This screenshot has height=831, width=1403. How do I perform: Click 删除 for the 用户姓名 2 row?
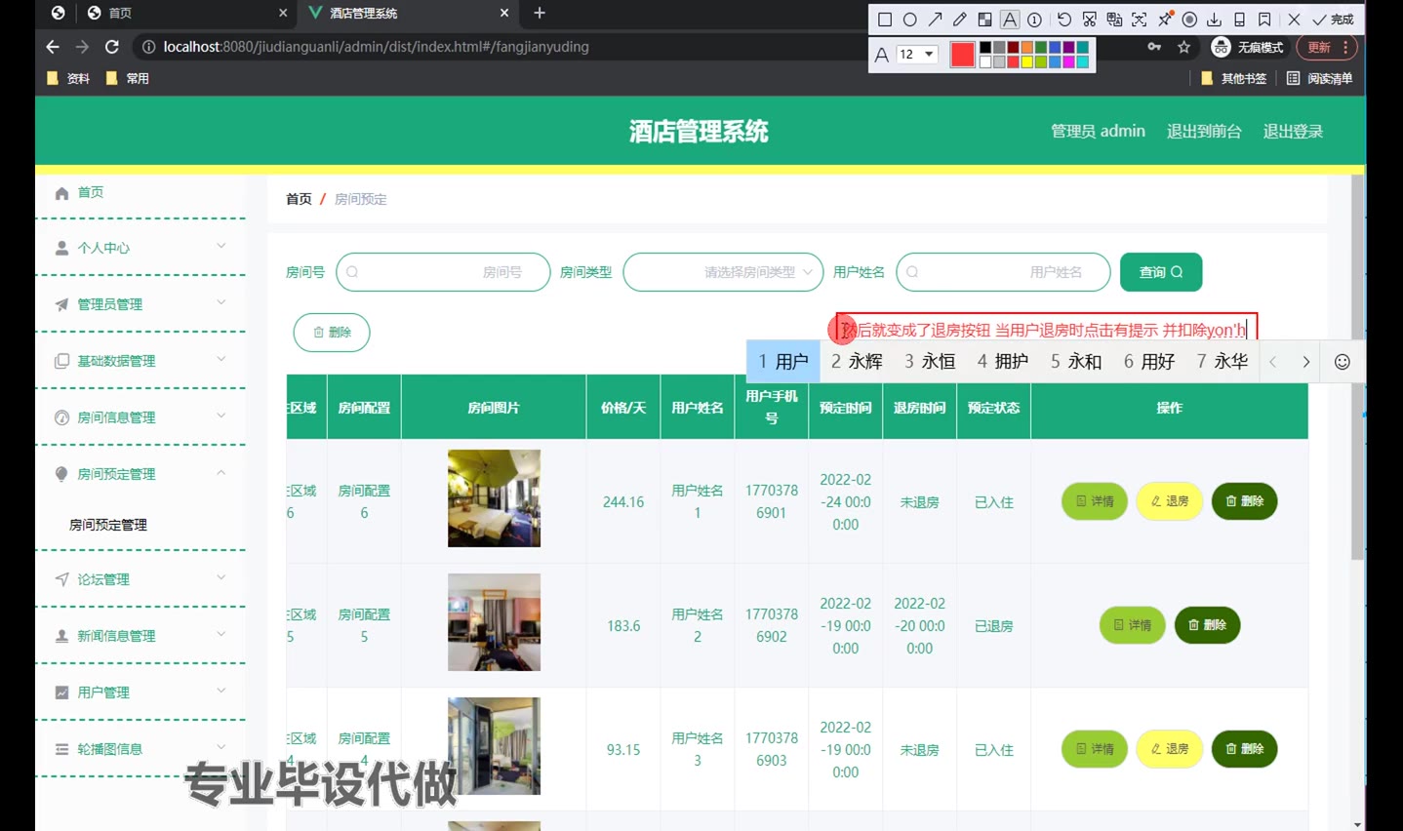pyautogui.click(x=1207, y=625)
